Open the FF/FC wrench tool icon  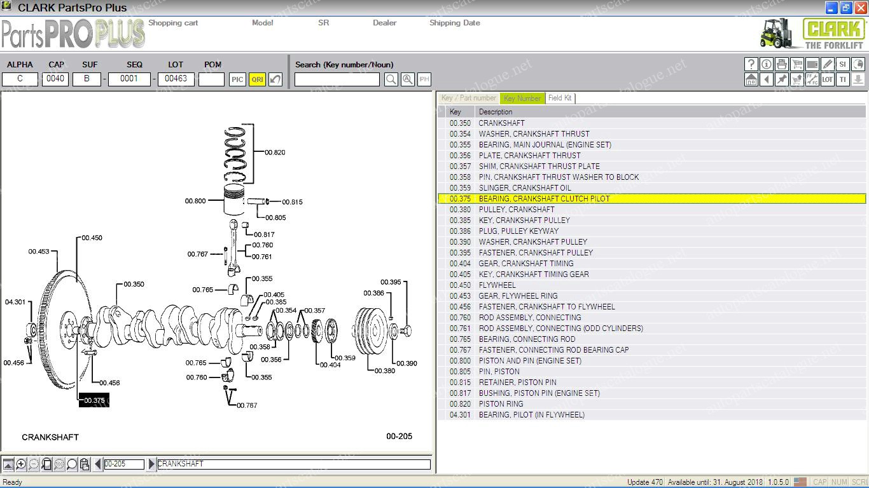pos(812,79)
